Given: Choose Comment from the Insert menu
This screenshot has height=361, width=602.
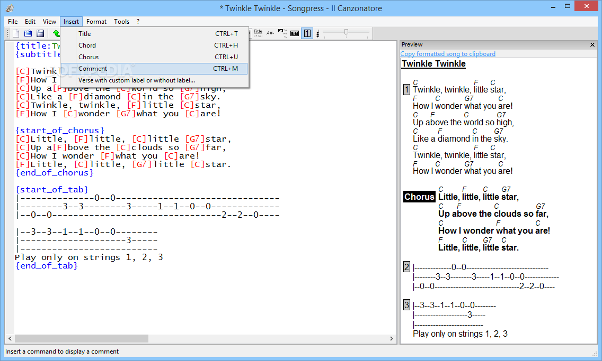Looking at the screenshot, I should 154,69.
